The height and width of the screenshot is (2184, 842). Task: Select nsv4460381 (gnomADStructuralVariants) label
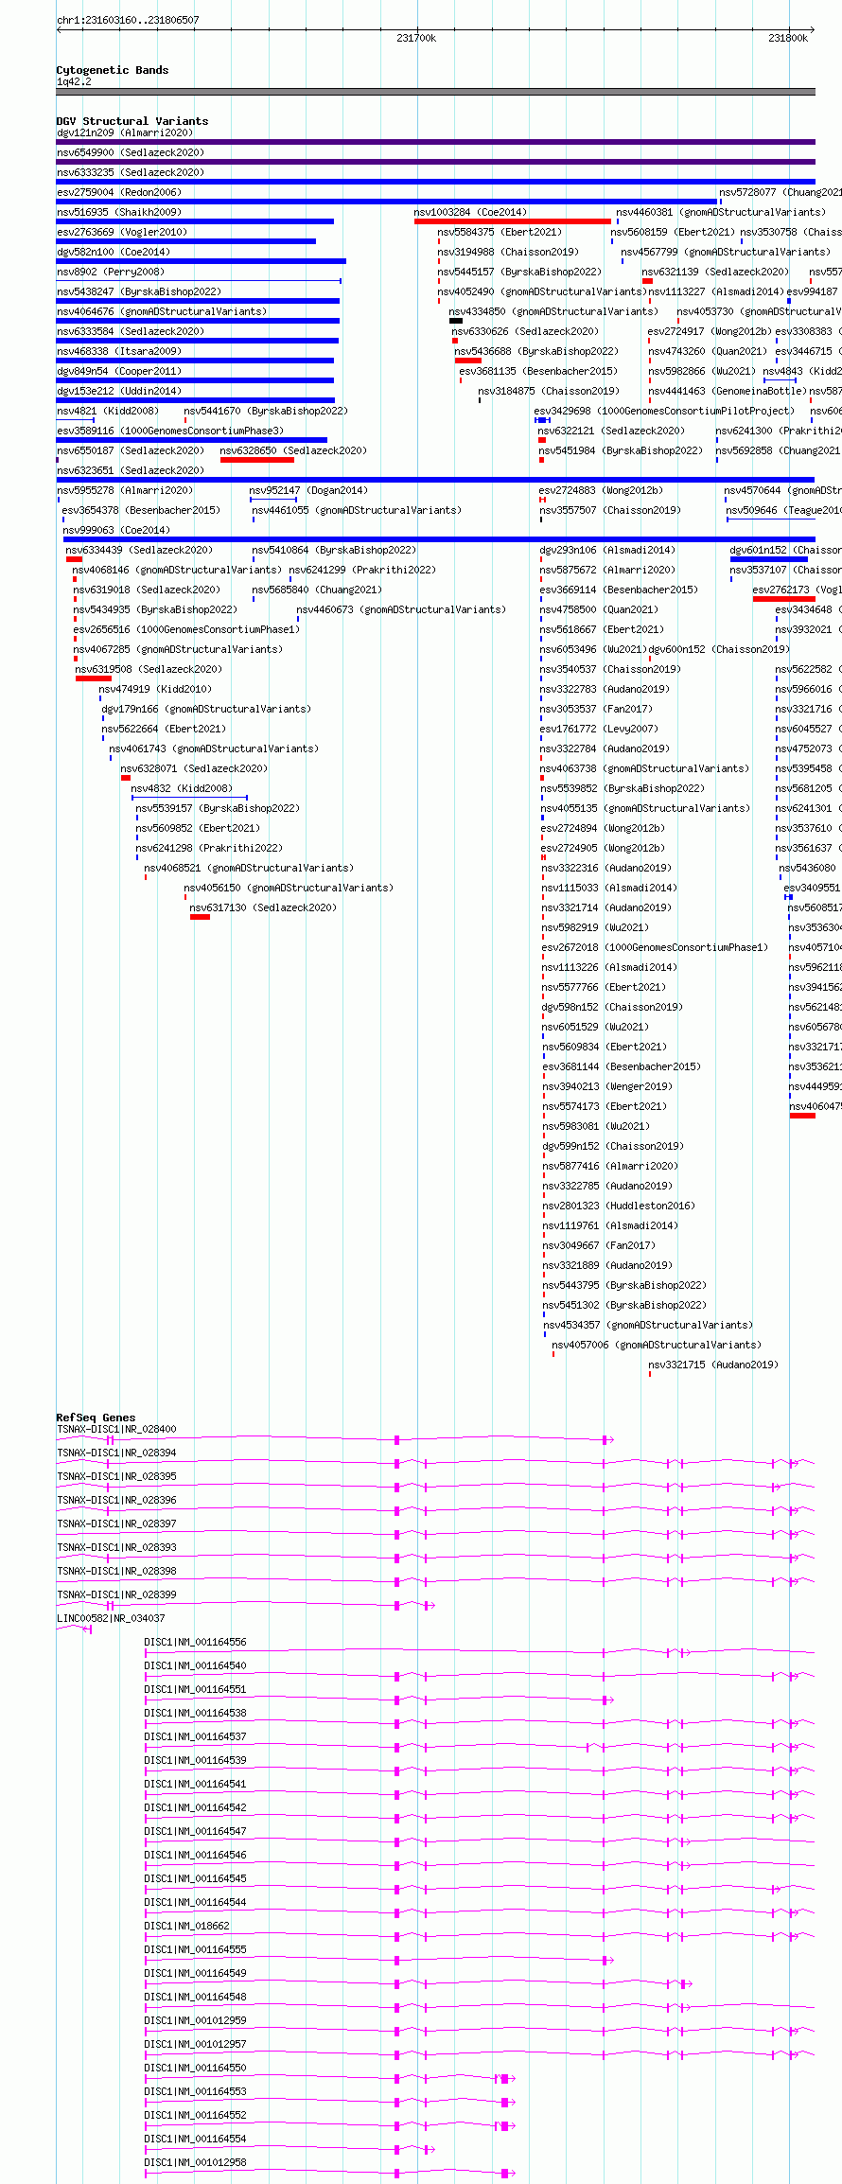click(721, 212)
